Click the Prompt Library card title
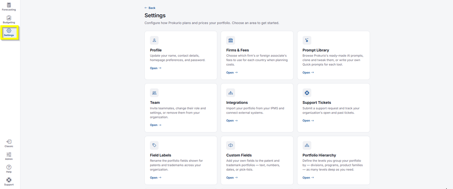Viewport: 453px width, 189px height. pyautogui.click(x=316, y=50)
